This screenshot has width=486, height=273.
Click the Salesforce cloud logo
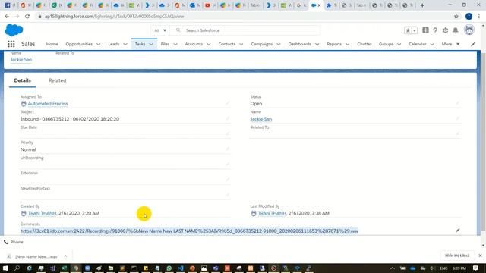coord(14,30)
